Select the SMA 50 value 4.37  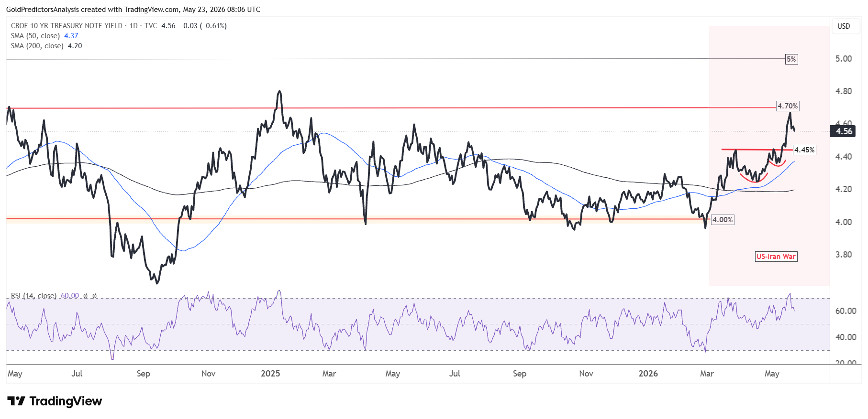71,36
